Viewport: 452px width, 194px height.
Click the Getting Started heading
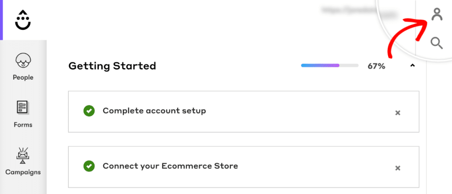point(112,66)
